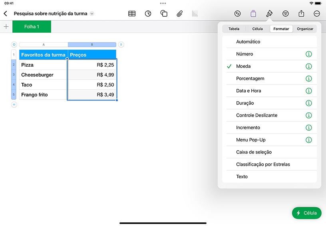Select row 4 header

[x=14, y=85]
